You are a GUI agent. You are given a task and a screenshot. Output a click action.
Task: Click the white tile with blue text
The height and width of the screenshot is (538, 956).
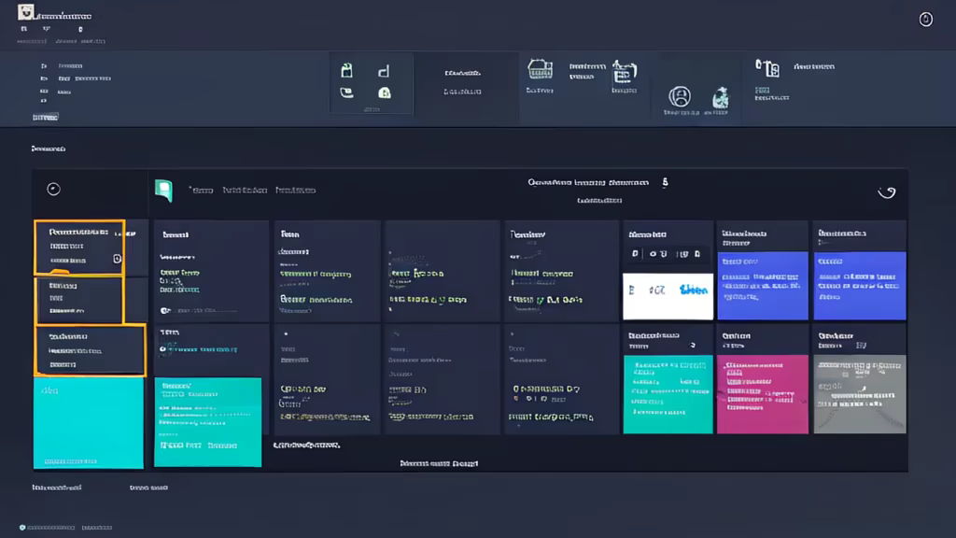click(668, 295)
